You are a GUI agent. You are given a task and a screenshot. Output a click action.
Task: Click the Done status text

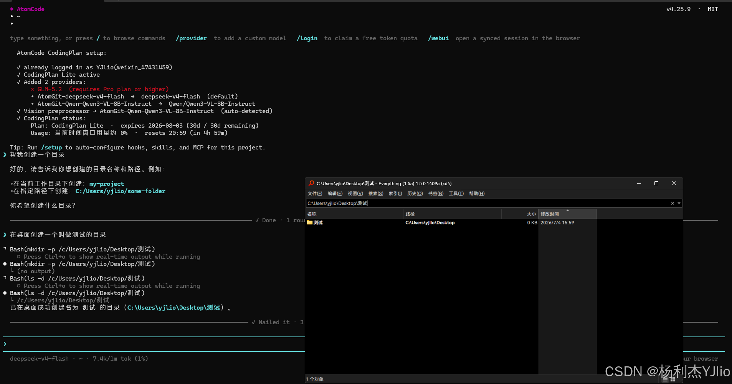click(269, 220)
